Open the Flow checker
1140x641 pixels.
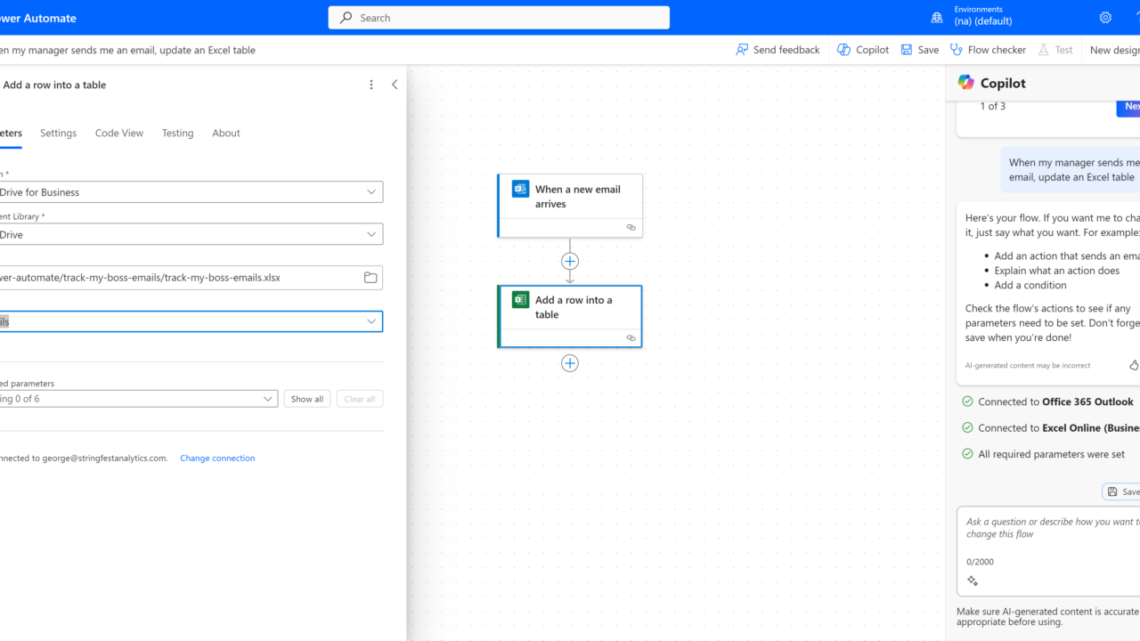(x=988, y=50)
